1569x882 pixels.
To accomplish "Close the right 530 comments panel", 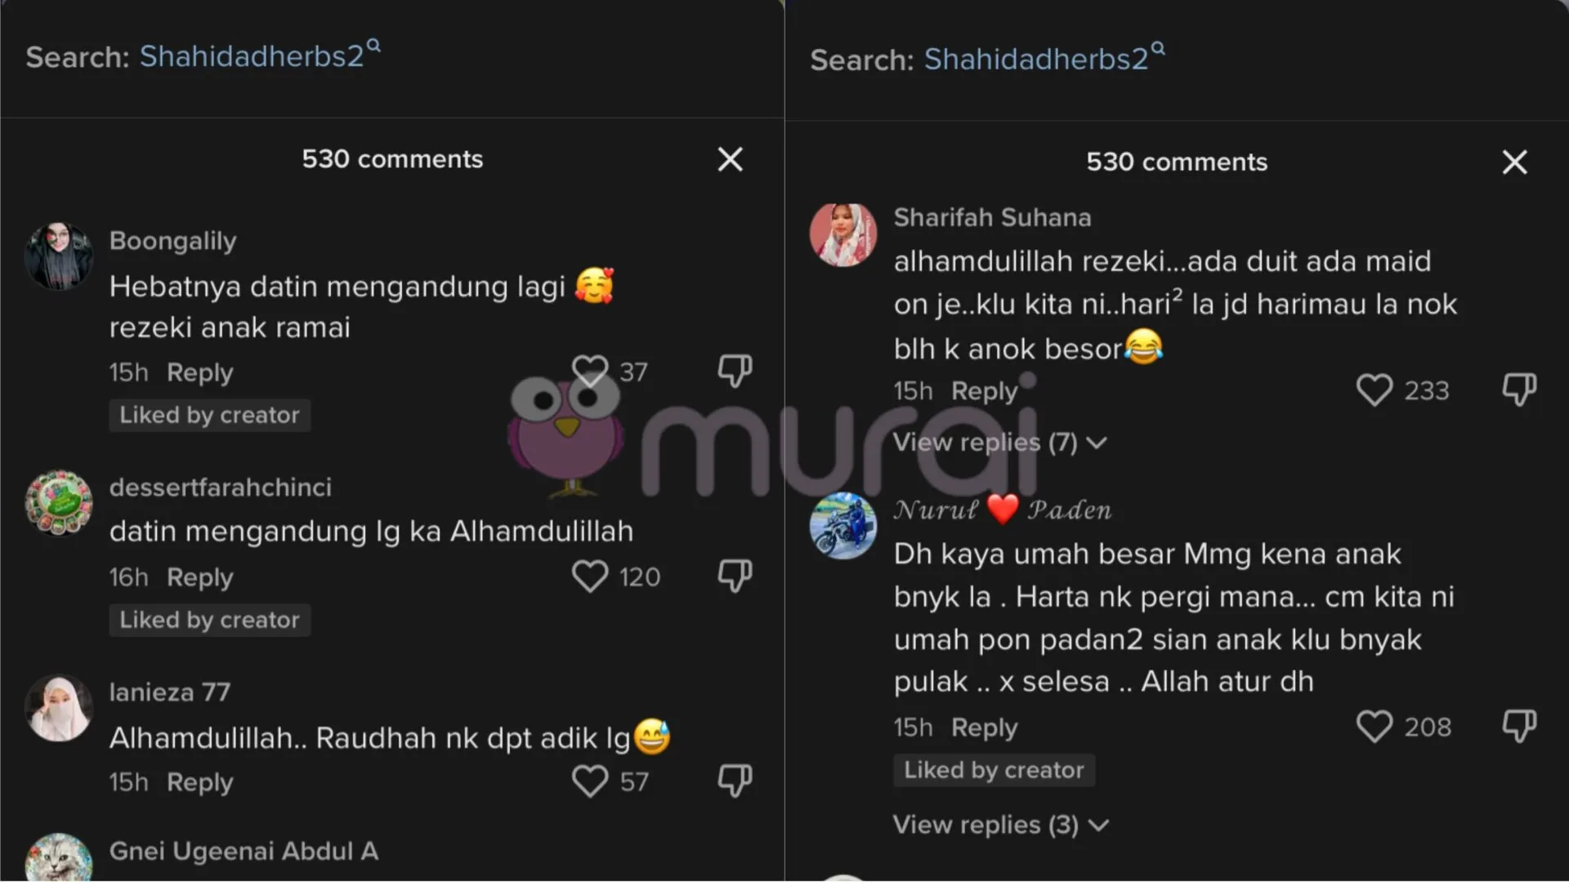I will click(1514, 163).
